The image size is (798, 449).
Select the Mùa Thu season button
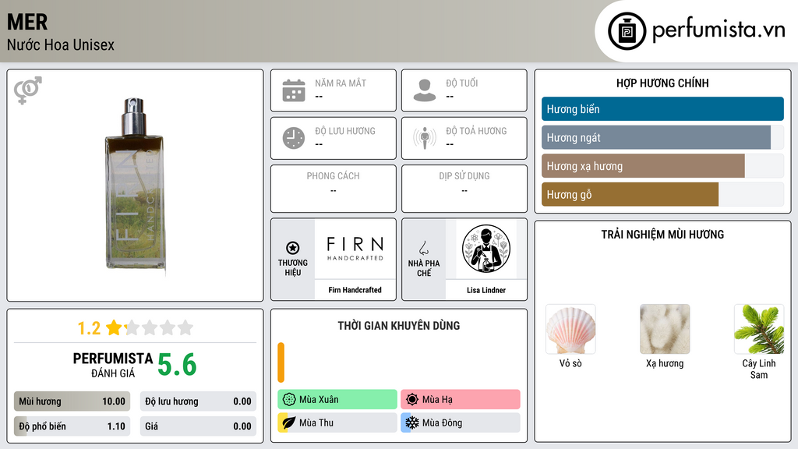pyautogui.click(x=337, y=422)
